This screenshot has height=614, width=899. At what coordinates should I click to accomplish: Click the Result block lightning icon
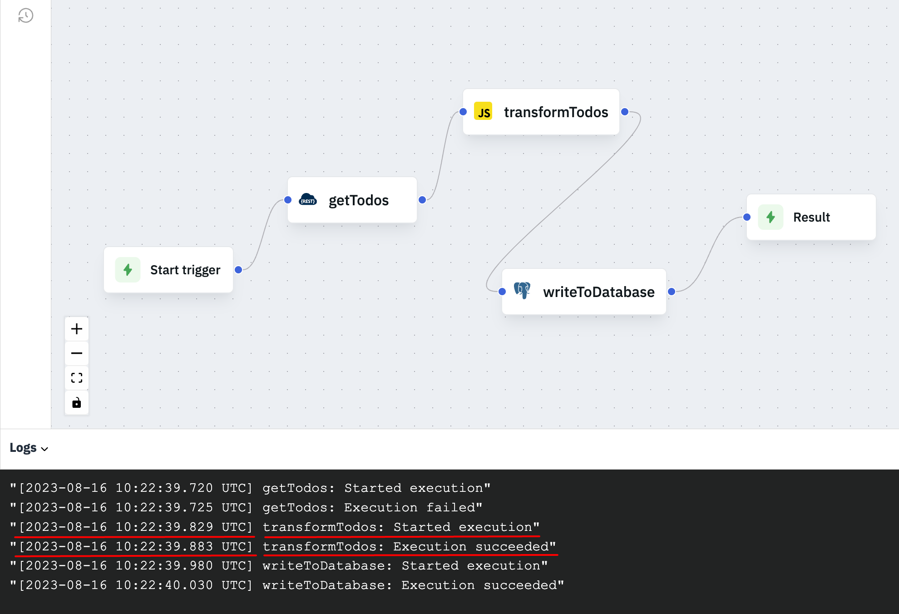pyautogui.click(x=771, y=217)
